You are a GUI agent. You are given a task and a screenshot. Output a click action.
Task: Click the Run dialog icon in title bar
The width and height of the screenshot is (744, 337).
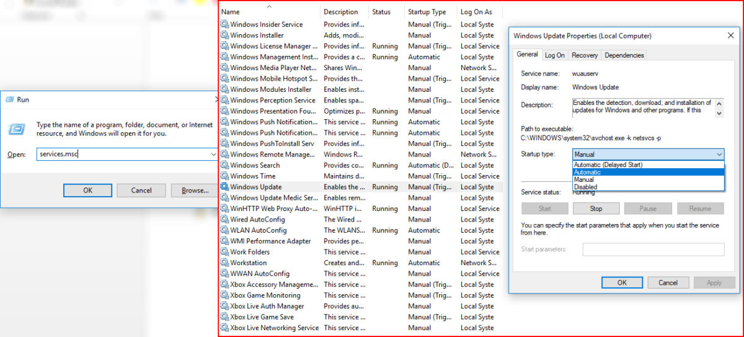pos(9,99)
